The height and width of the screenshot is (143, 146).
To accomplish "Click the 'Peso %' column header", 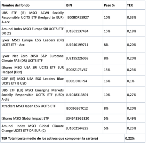I will pos(109,5).
